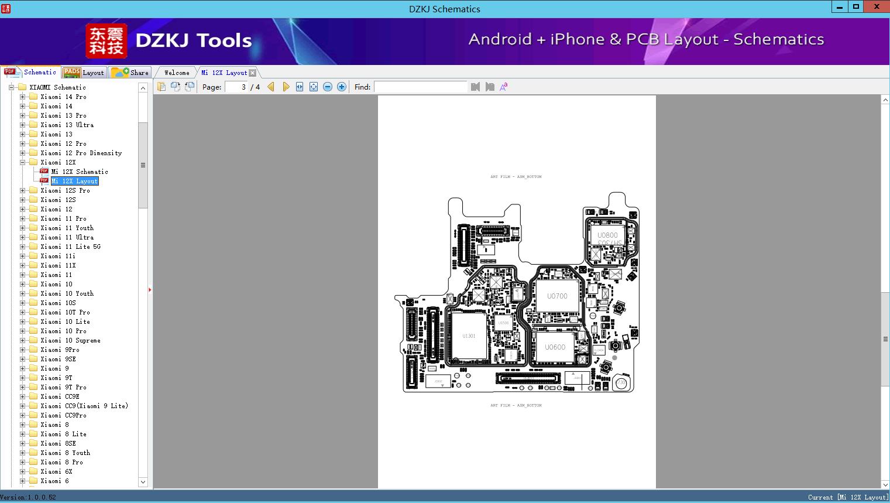Viewport: 890px width, 503px height.
Task: Select the Xiaomi 14 tree item
Action: pyautogui.click(x=56, y=106)
